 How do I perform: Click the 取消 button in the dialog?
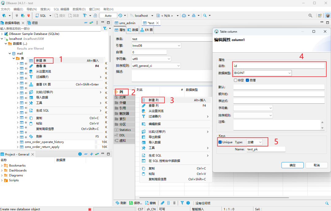[316, 165]
